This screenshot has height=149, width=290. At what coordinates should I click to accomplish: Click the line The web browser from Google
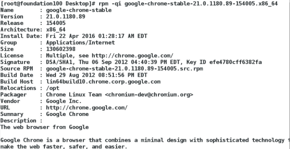tap(45, 127)
